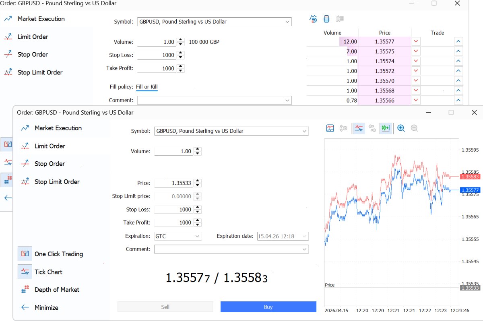Click blue buy arrow in the 1.35577 row

click(458, 41)
